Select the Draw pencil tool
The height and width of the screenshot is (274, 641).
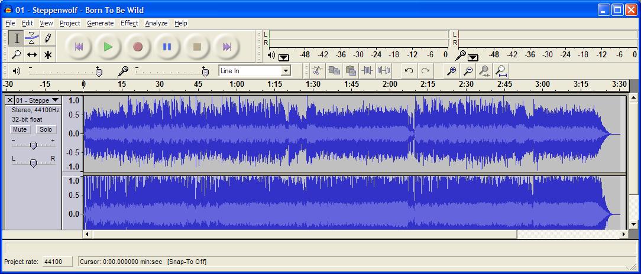[48, 38]
